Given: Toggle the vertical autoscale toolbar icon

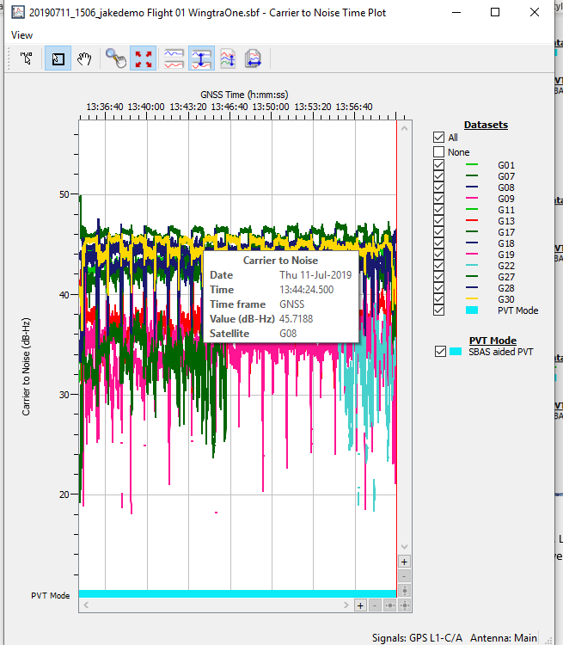Looking at the screenshot, I should (x=201, y=59).
